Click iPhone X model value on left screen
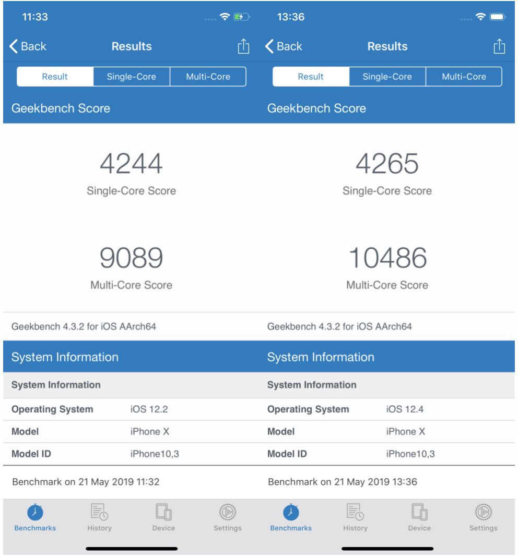 tap(150, 432)
